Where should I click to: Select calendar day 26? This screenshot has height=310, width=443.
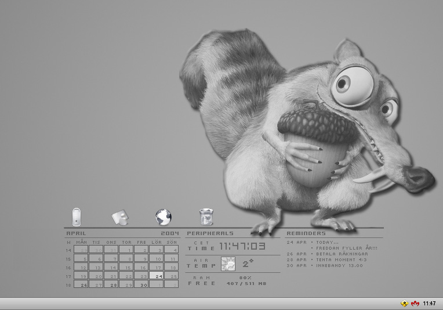[x=81, y=284]
